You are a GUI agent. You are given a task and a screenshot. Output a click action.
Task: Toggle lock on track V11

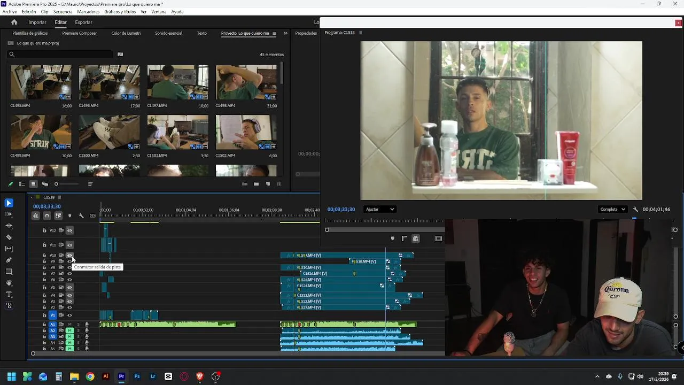pos(44,245)
